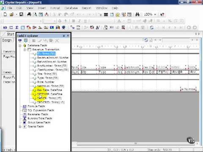Open the font size combo box

click(50, 21)
